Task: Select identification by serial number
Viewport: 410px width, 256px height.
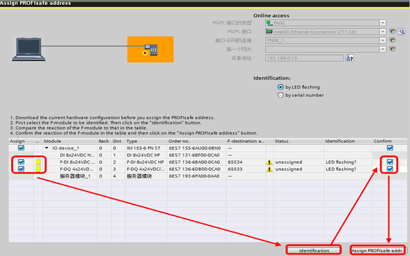Action: (280, 95)
